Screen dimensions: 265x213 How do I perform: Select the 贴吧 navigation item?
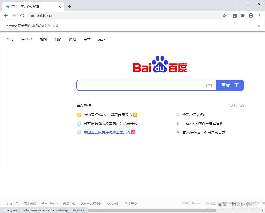pos(72,39)
